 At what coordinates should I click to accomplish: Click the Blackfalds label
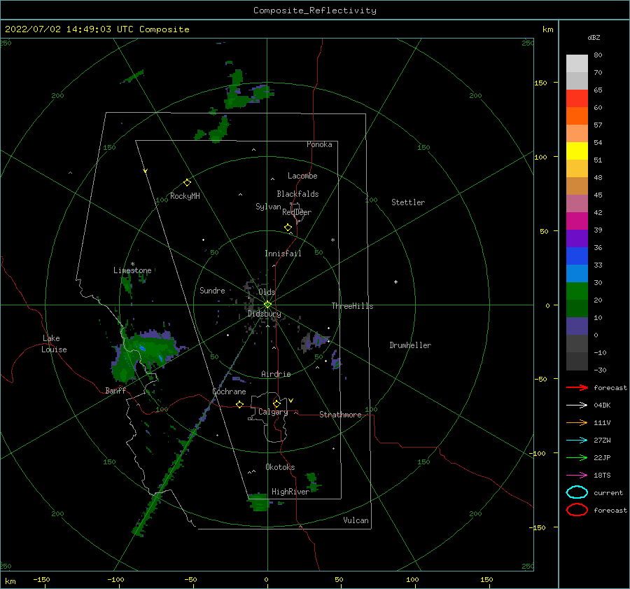[297, 194]
